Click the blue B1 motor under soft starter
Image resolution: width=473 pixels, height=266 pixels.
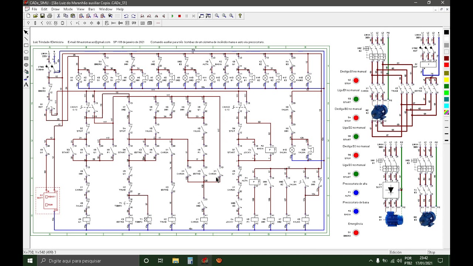pos(394,218)
